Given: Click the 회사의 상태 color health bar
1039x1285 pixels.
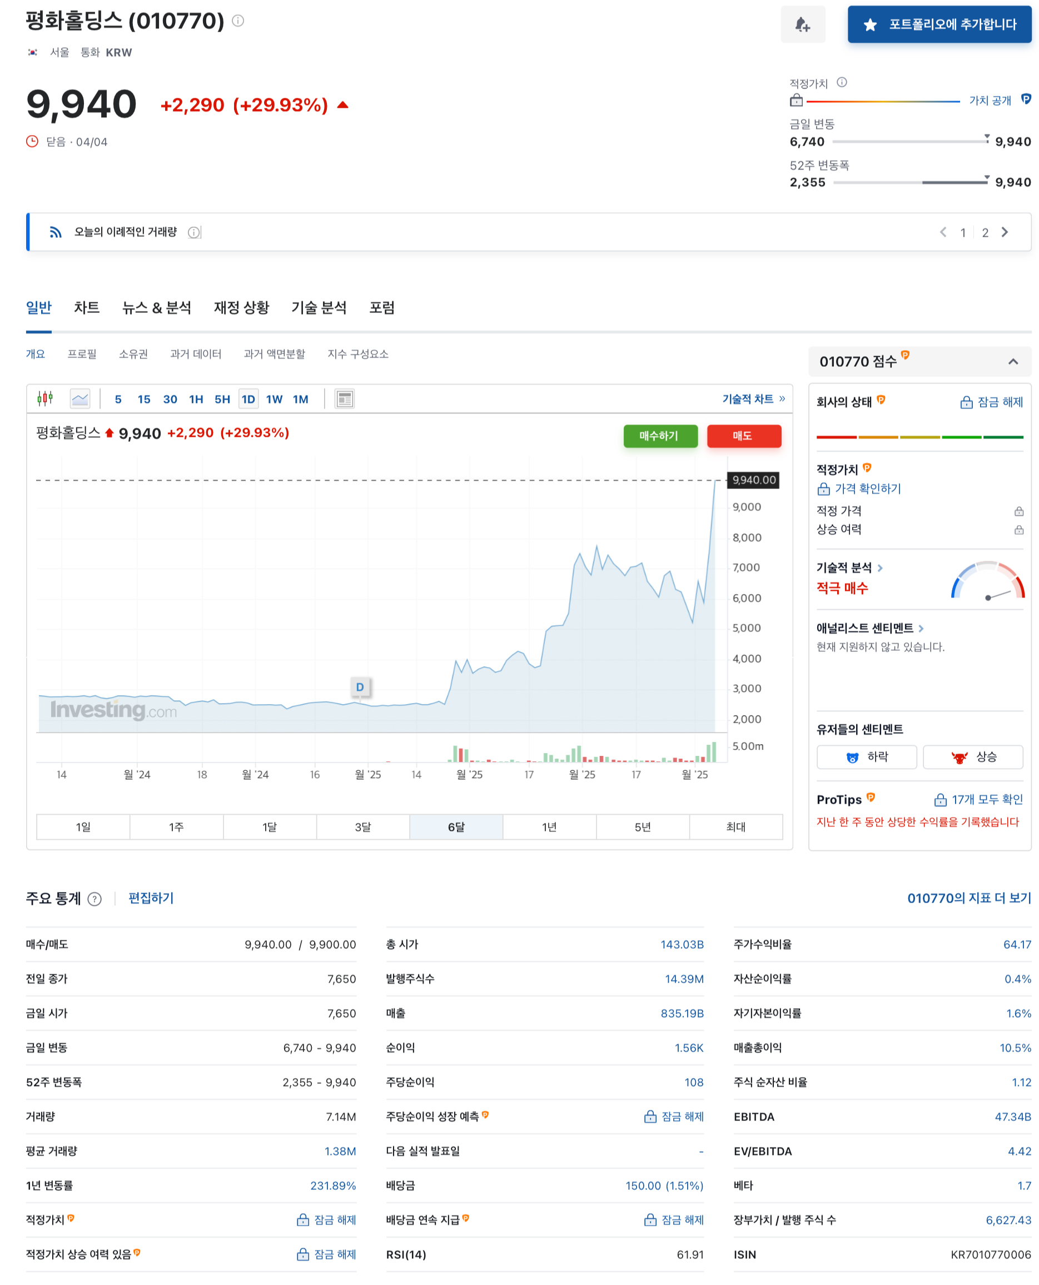Looking at the screenshot, I should point(919,437).
